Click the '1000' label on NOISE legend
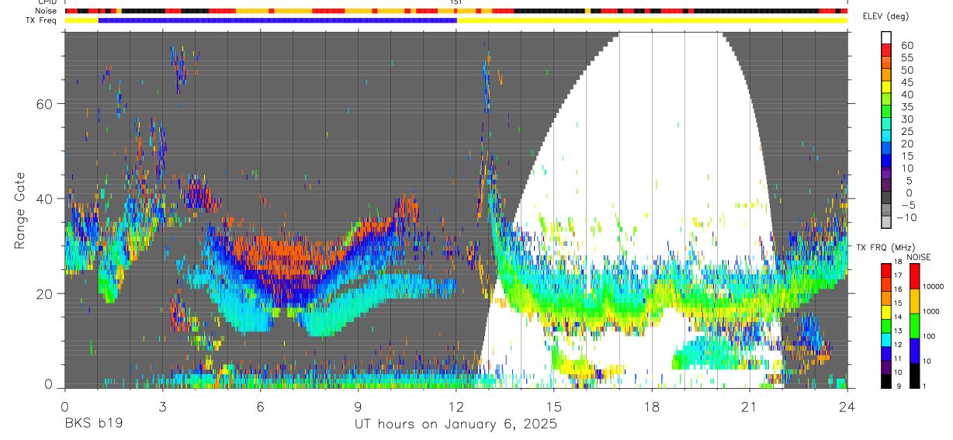The width and height of the screenshot is (953, 440). coord(932,311)
